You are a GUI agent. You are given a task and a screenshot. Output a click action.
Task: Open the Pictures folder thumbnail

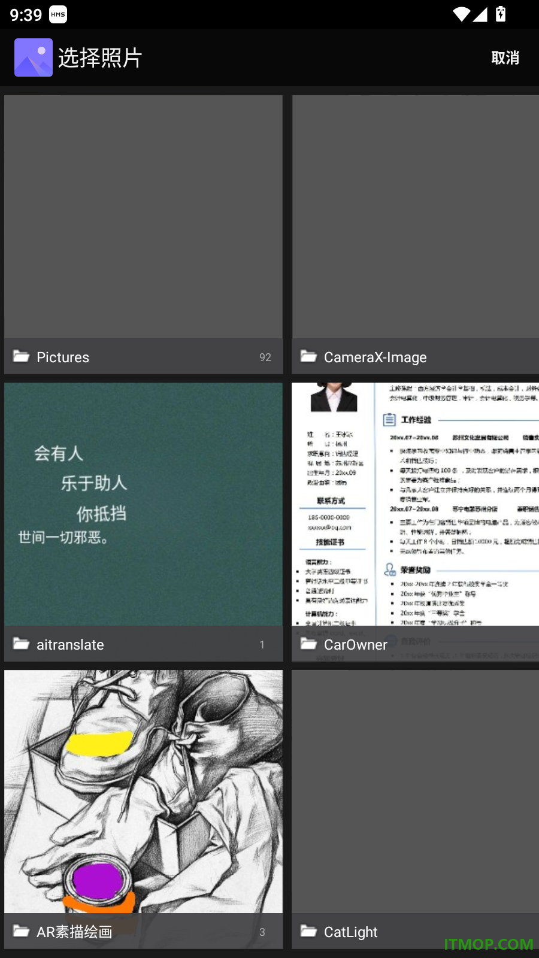coord(144,217)
